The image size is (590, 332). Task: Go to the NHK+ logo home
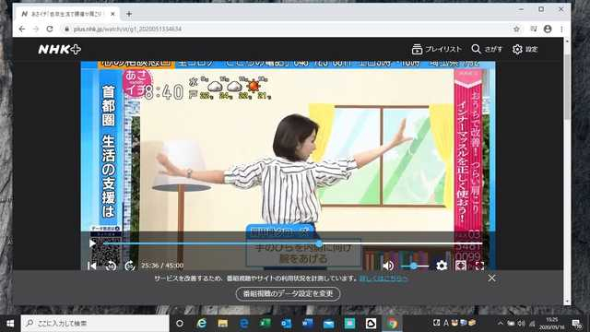[59, 49]
